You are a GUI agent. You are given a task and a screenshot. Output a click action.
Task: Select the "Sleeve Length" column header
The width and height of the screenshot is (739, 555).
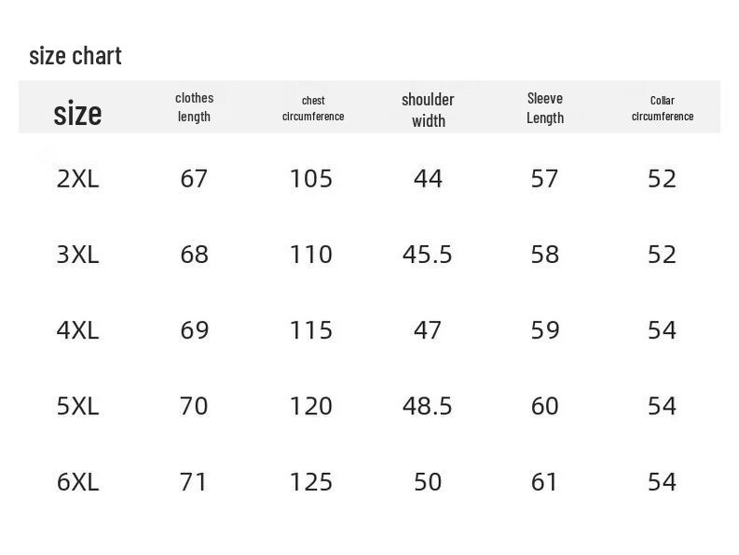click(545, 107)
